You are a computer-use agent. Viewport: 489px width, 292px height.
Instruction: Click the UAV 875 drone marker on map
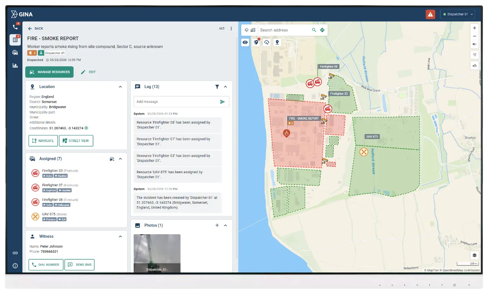tap(364, 152)
